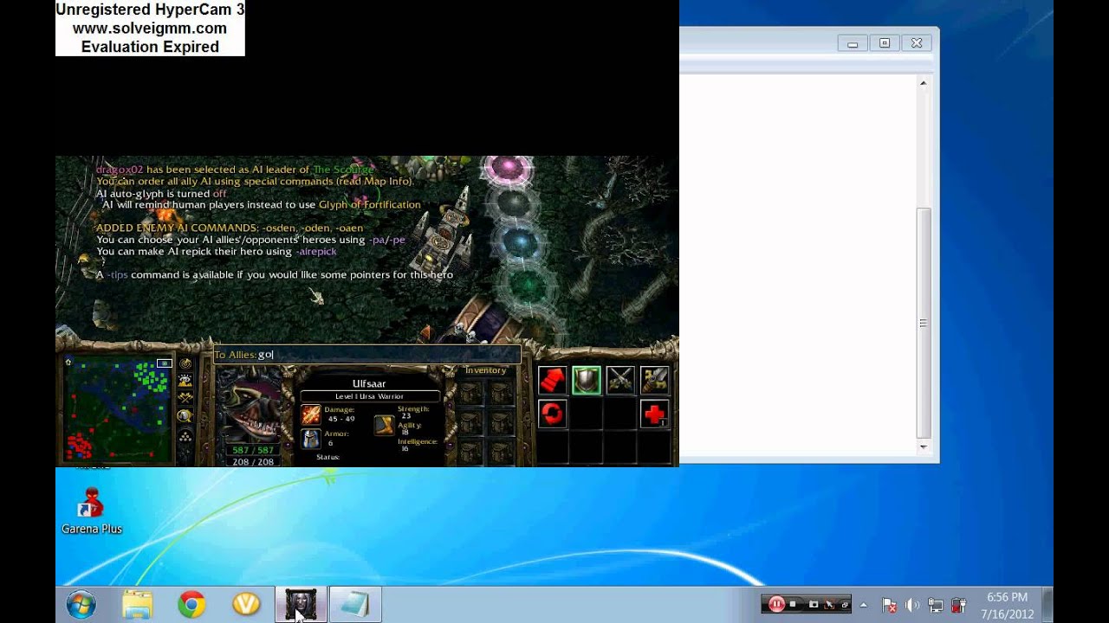Click HyperCam cursor capture icon
This screenshot has width=1109, height=623.
point(829,605)
